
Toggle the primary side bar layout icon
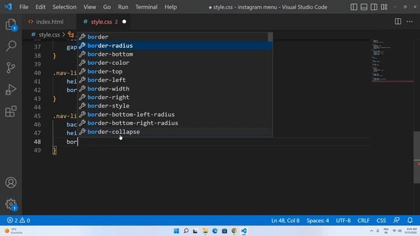(354, 7)
